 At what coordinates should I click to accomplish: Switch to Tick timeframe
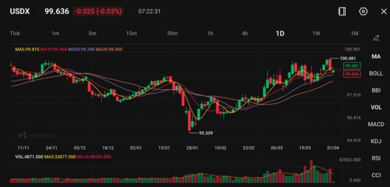click(x=15, y=34)
